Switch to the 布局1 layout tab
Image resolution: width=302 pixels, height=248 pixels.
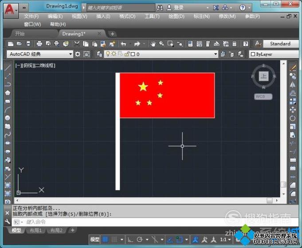(x=35, y=230)
